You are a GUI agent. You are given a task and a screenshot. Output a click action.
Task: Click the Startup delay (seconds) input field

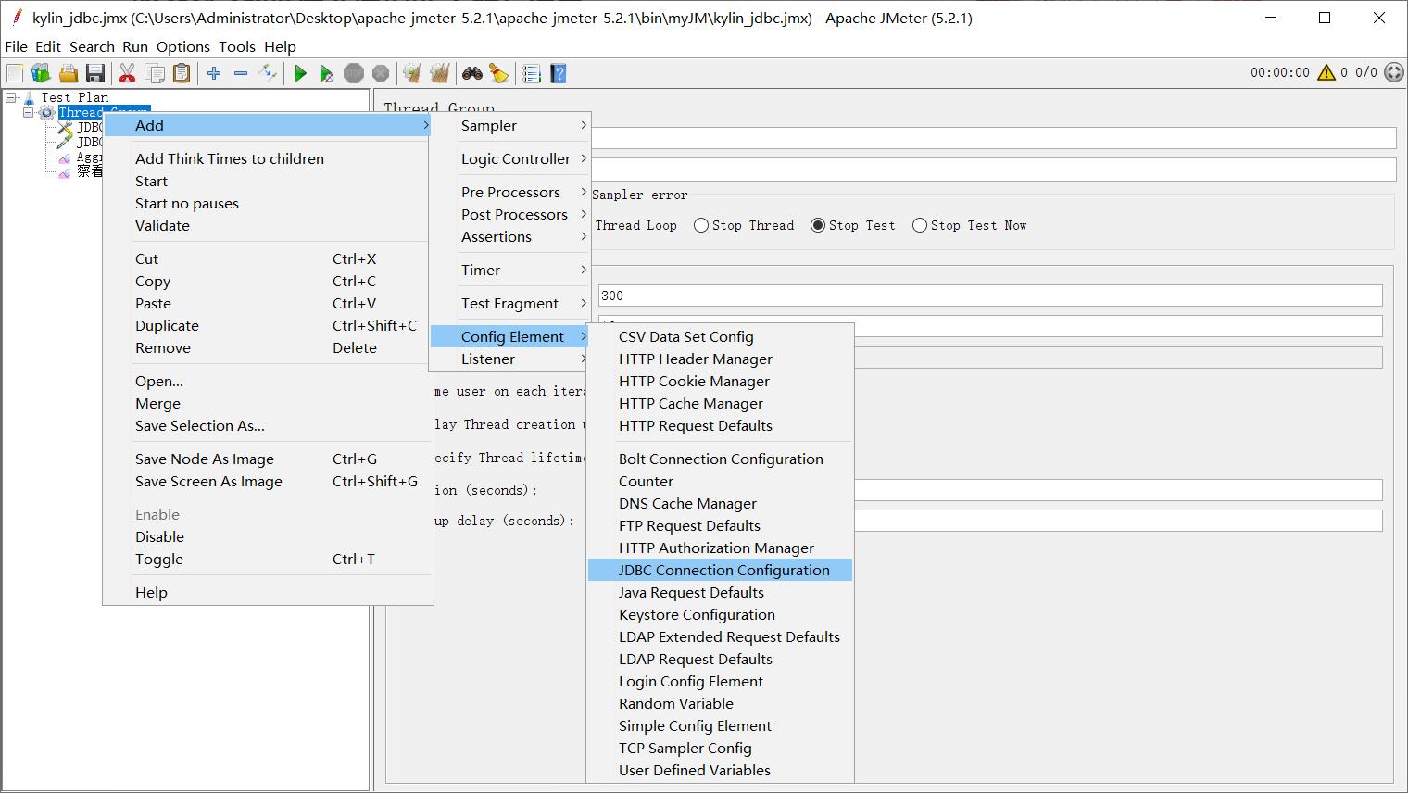point(1118,521)
